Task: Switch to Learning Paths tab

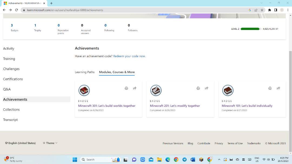Action: pos(85,72)
